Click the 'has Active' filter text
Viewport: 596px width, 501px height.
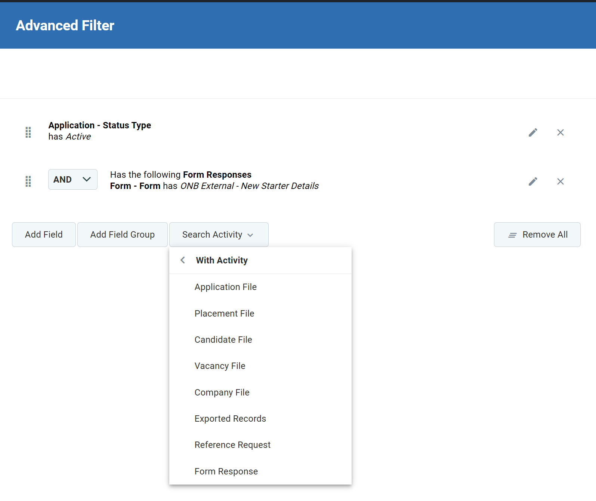70,137
